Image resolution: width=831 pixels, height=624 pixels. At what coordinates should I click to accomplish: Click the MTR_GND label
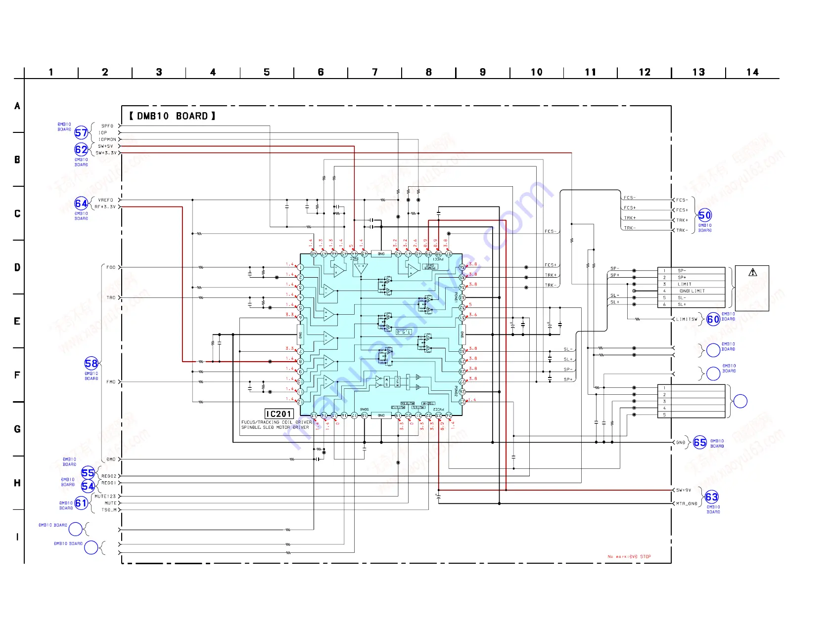coord(687,503)
